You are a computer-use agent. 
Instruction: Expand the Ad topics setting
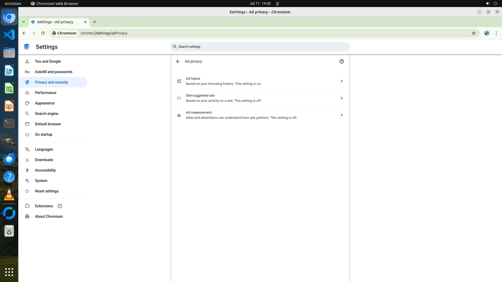click(x=341, y=81)
